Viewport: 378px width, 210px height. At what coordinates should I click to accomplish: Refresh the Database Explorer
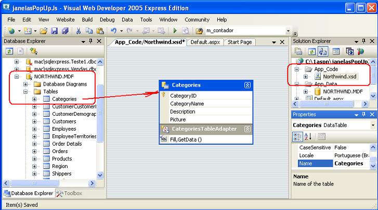click(9, 51)
